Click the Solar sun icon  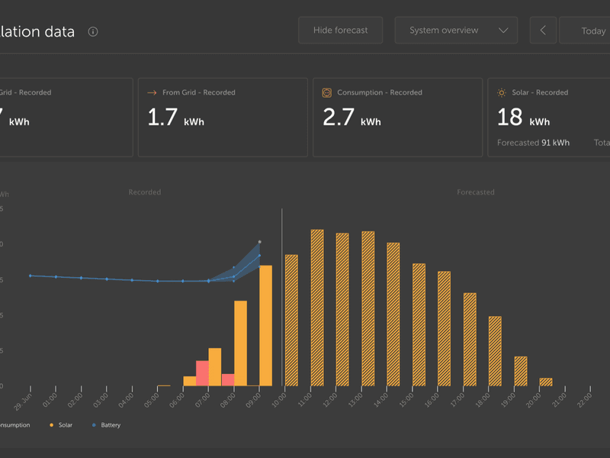click(x=502, y=92)
